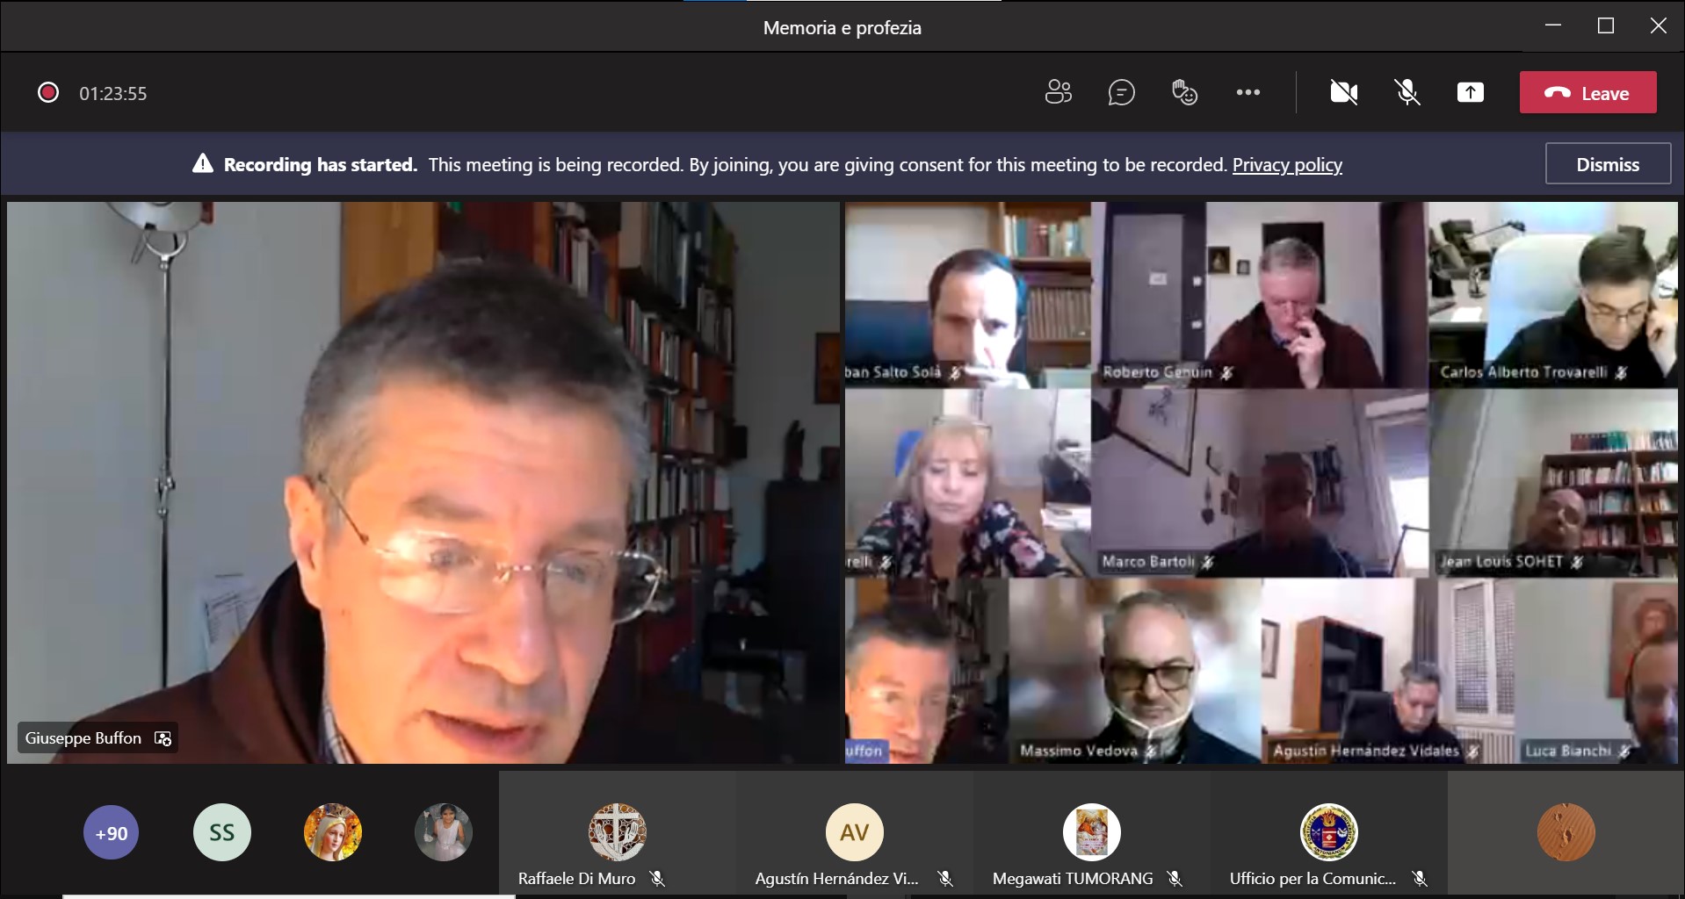This screenshot has height=899, width=1685.
Task: Open the meeting chat icon
Action: [x=1121, y=92]
